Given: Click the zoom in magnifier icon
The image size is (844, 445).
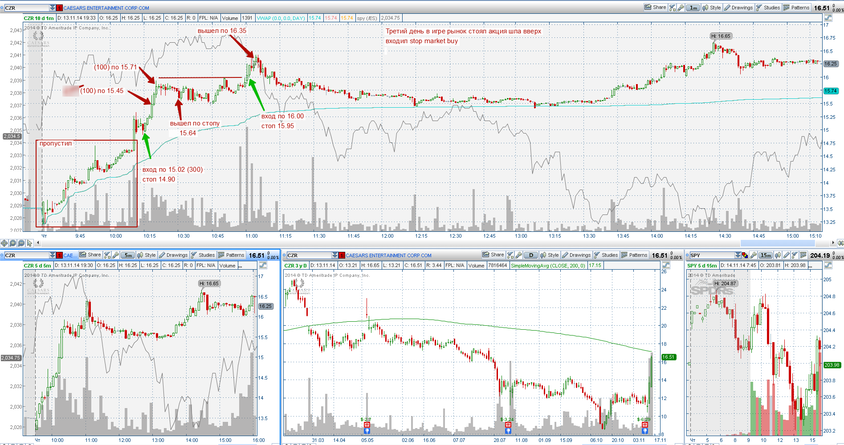Looking at the screenshot, I should [x=12, y=243].
